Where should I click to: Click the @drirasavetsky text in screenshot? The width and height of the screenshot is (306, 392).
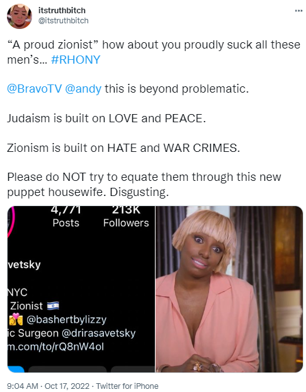[x=98, y=333]
